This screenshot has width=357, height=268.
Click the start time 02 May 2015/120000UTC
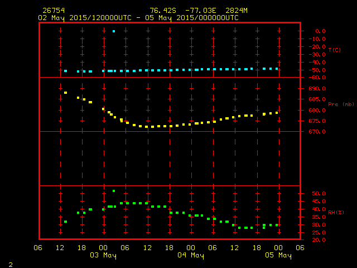point(85,18)
